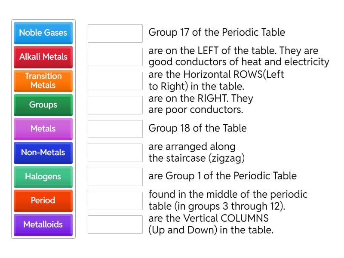Click the Alkali Metals tile
Screen dimensions: 344x258
[43, 57]
